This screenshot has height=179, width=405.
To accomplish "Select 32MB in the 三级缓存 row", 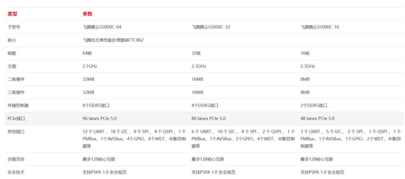I will coord(88,92).
